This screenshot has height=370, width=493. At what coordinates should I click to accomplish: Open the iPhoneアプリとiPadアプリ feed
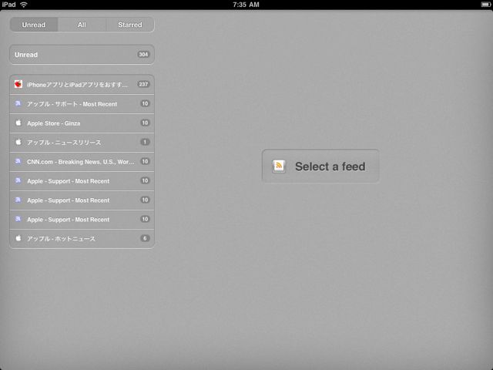click(82, 84)
